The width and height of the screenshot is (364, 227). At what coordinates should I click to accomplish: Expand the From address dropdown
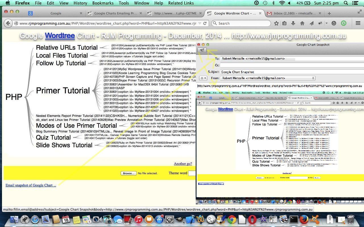pyautogui.click(x=313, y=78)
